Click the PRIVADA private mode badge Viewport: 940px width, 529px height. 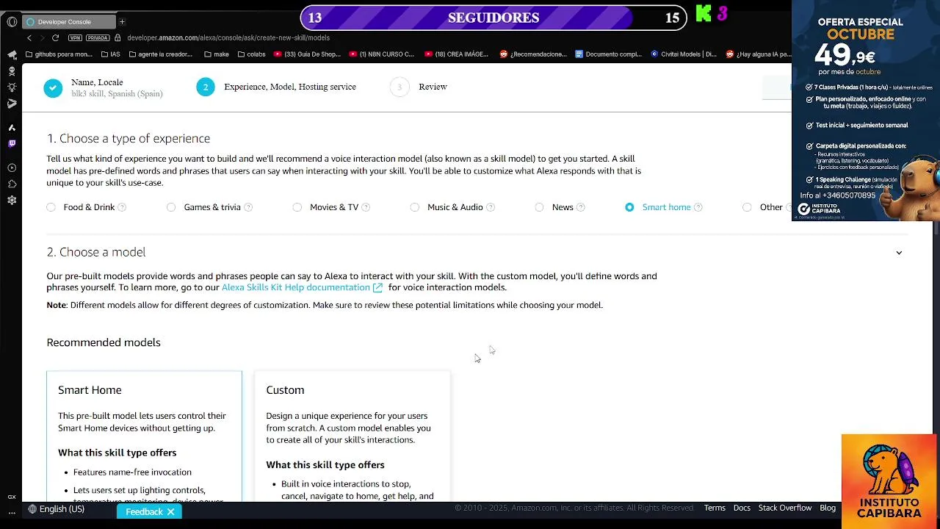click(98, 37)
